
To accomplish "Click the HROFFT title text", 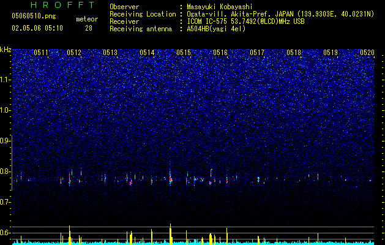I will pos(62,5).
